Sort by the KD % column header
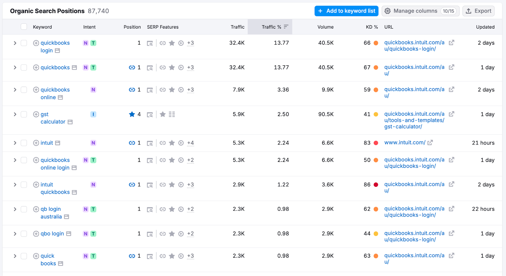The image size is (506, 276). click(372, 27)
